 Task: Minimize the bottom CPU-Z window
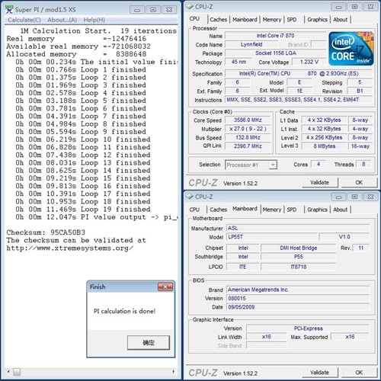click(338, 197)
